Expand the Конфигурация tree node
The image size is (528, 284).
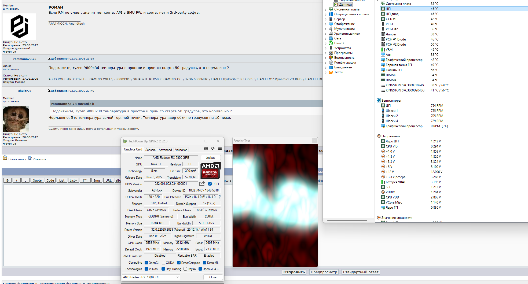point(326,63)
